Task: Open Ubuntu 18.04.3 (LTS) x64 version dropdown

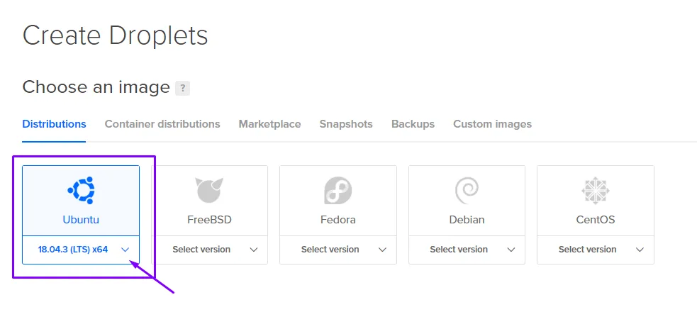Action: [x=81, y=250]
